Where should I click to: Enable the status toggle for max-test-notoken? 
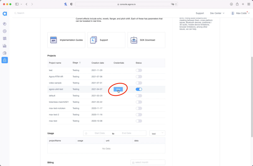(139, 108)
